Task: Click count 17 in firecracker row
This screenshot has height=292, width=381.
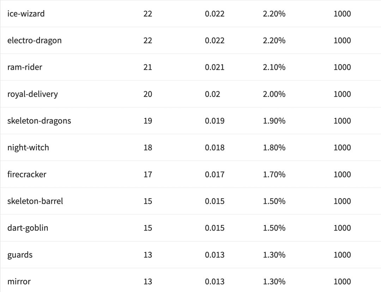Action: point(148,175)
